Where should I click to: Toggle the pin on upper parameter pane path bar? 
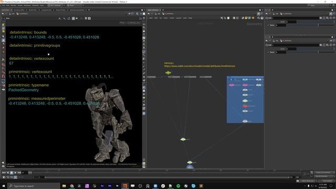(x=331, y=14)
